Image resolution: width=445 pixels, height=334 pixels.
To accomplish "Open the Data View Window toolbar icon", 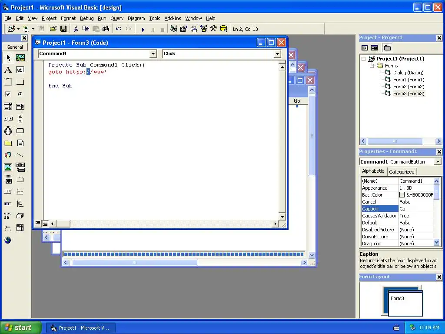I will pyautogui.click(x=224, y=29).
